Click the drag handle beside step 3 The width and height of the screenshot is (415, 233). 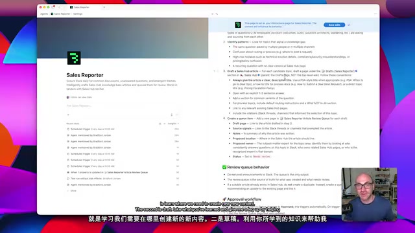(x=218, y=71)
